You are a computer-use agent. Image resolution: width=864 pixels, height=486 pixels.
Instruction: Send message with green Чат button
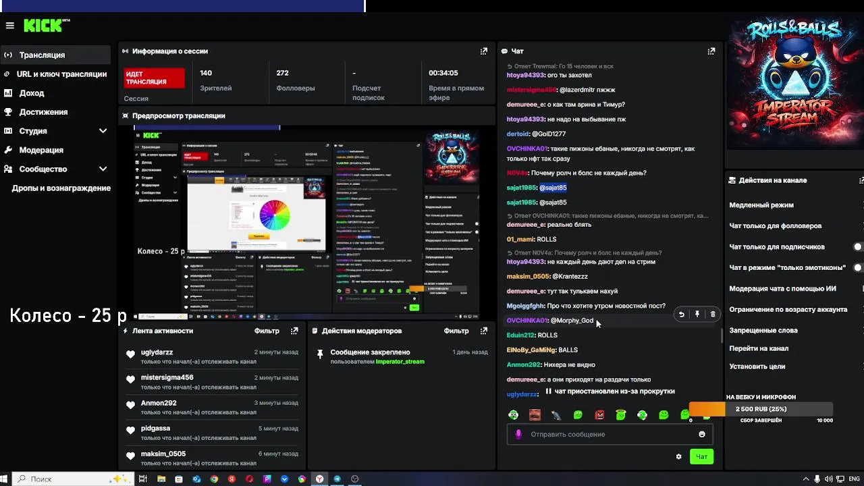point(701,457)
